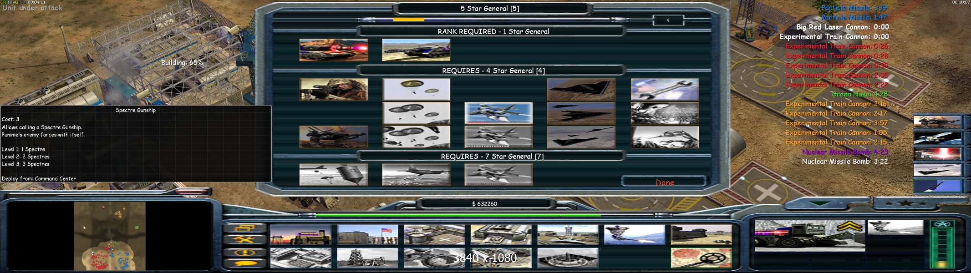This screenshot has width=971, height=273.
Task: Open general powers via three-star button
Action: click(x=906, y=203)
